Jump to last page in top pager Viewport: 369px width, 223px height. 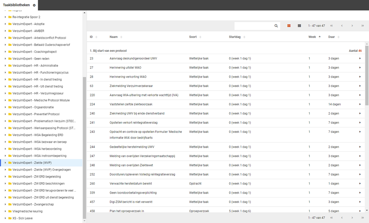point(362,26)
